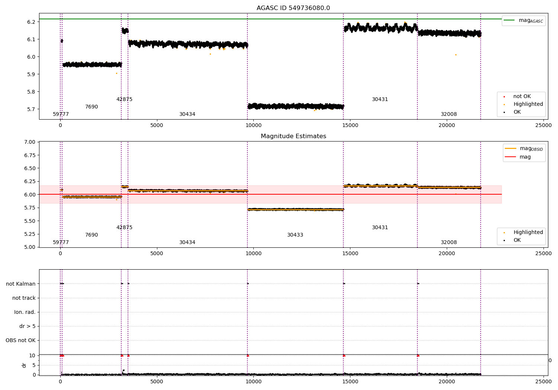Click obsid label 30431 in the Magnitude Estimates plot
The height and width of the screenshot is (390, 558).
(380, 228)
